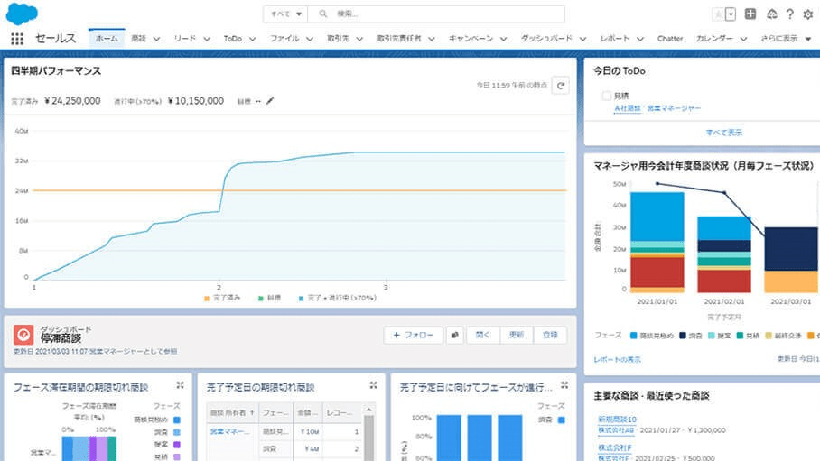Check the 見積 ToDo checkbox

(606, 95)
